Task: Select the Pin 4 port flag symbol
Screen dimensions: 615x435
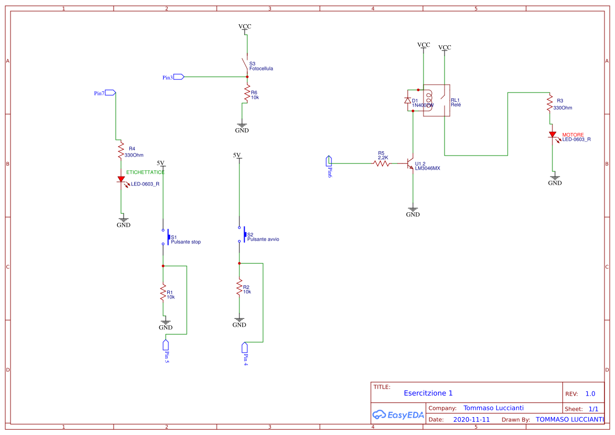Action: [245, 348]
